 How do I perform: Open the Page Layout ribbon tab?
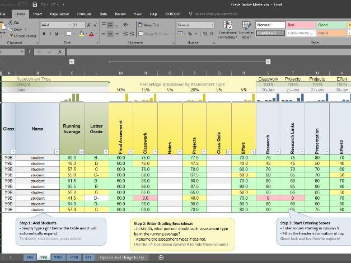click(x=60, y=13)
